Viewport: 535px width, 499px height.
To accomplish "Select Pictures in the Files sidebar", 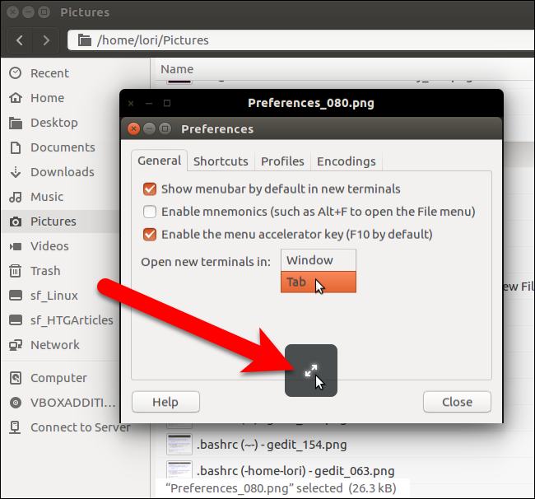I will pos(61,222).
